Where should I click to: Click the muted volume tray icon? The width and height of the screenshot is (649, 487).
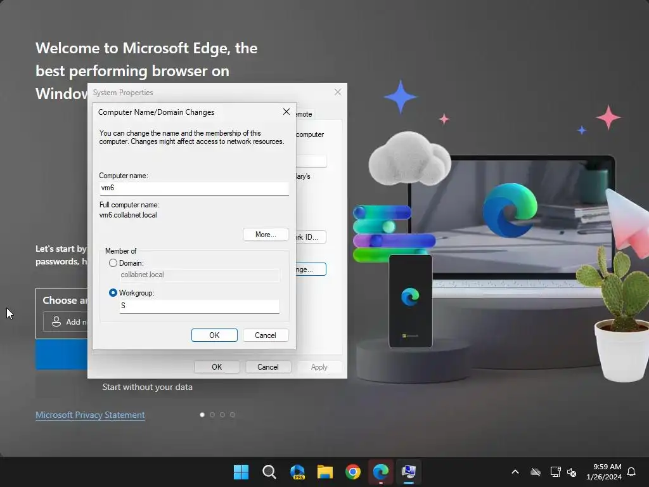pyautogui.click(x=572, y=472)
